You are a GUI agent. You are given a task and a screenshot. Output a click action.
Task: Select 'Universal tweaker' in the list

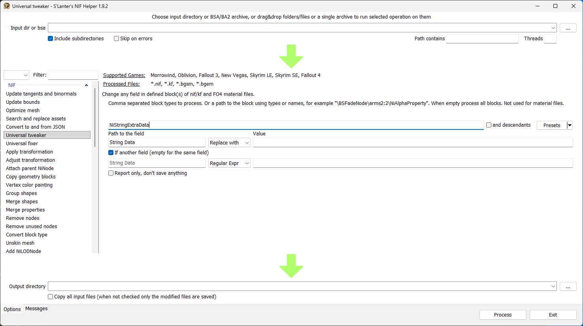[47, 135]
